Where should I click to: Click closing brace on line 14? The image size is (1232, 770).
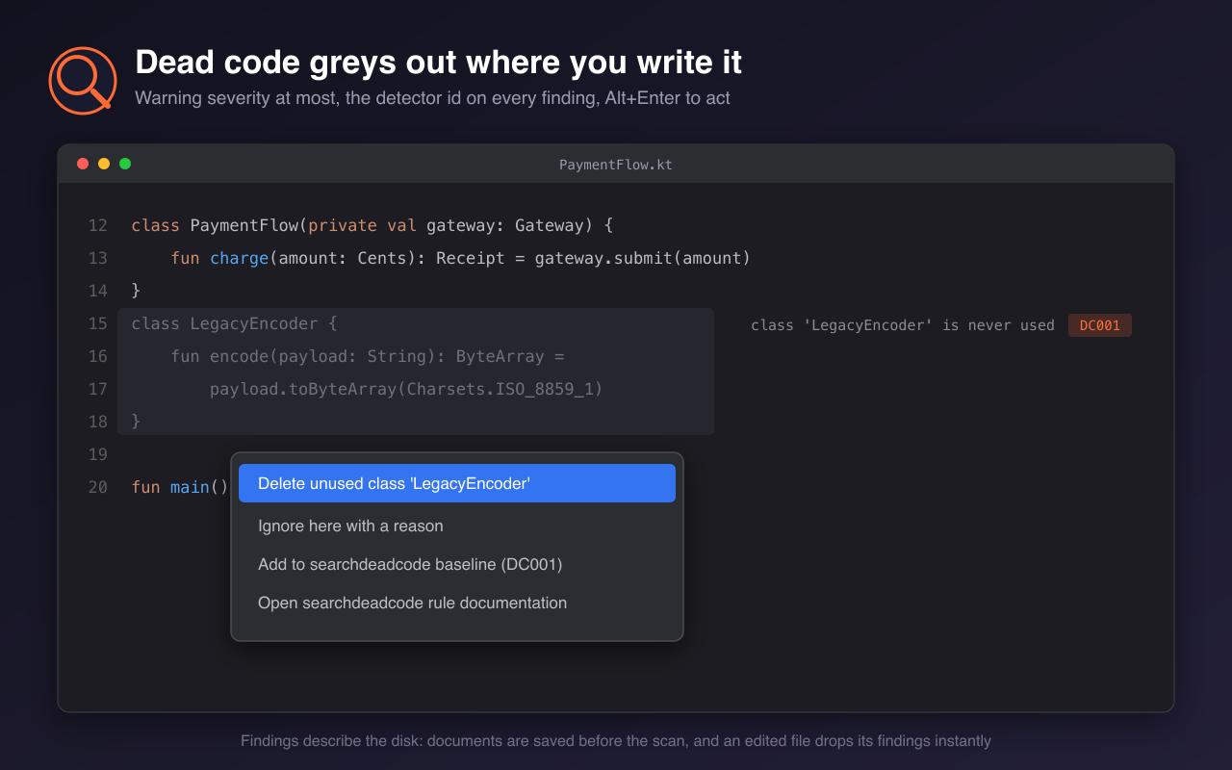137,291
